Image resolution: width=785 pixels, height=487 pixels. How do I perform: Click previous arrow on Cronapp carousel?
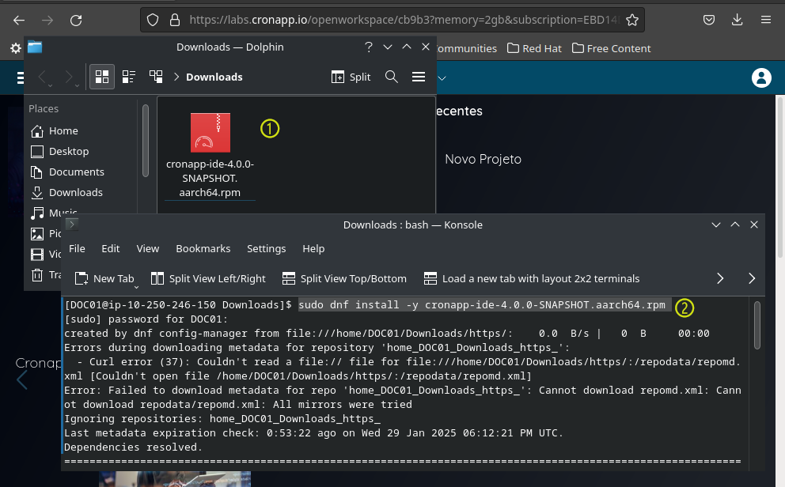(x=21, y=380)
